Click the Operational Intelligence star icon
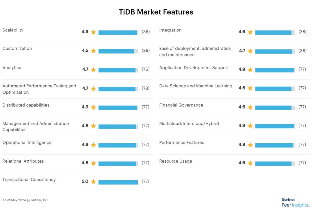The height and width of the screenshot is (221, 312). click(93, 145)
